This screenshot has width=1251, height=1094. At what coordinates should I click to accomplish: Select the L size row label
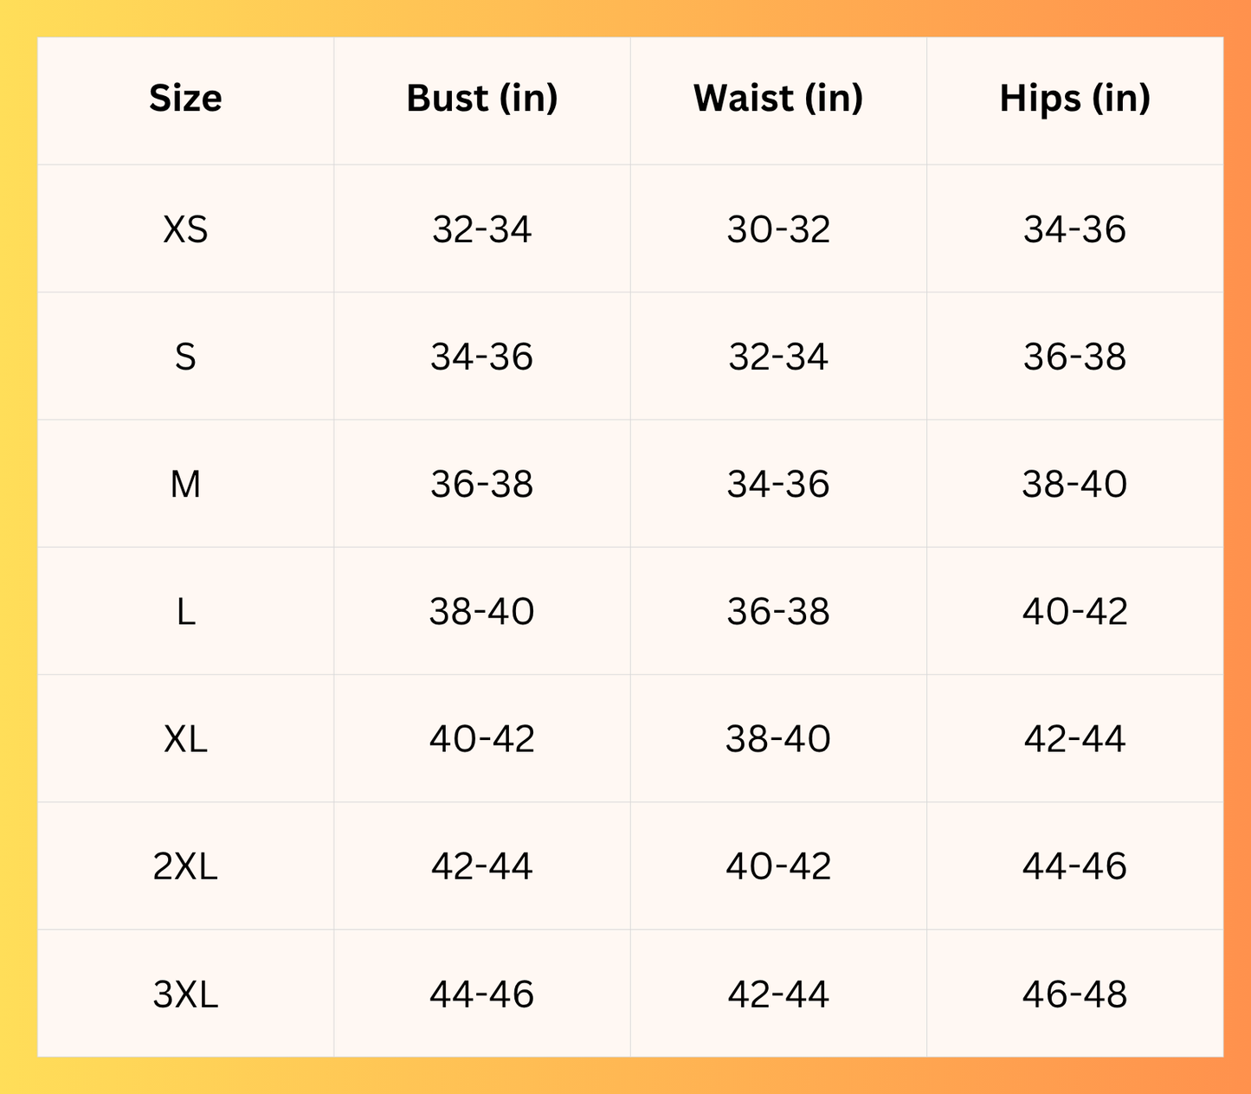[x=185, y=612]
